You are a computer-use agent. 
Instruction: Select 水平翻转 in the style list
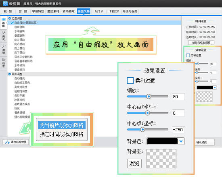[x=19, y=31]
